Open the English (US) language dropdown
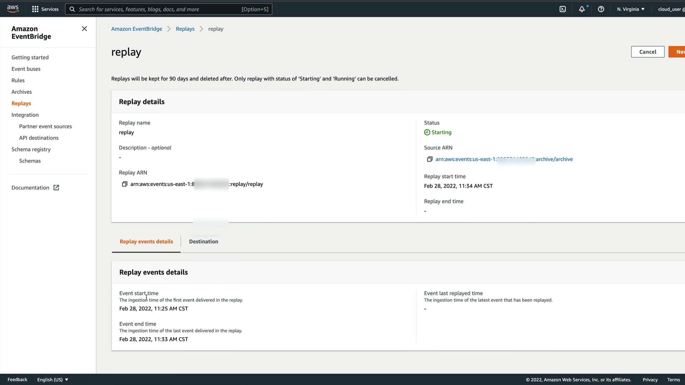 pos(52,380)
